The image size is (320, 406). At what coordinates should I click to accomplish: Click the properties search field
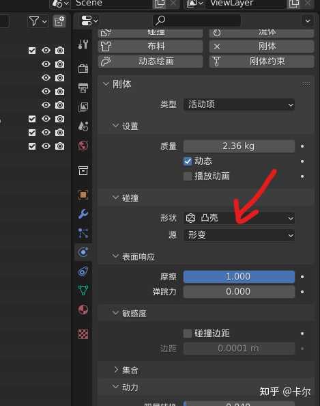(x=197, y=21)
